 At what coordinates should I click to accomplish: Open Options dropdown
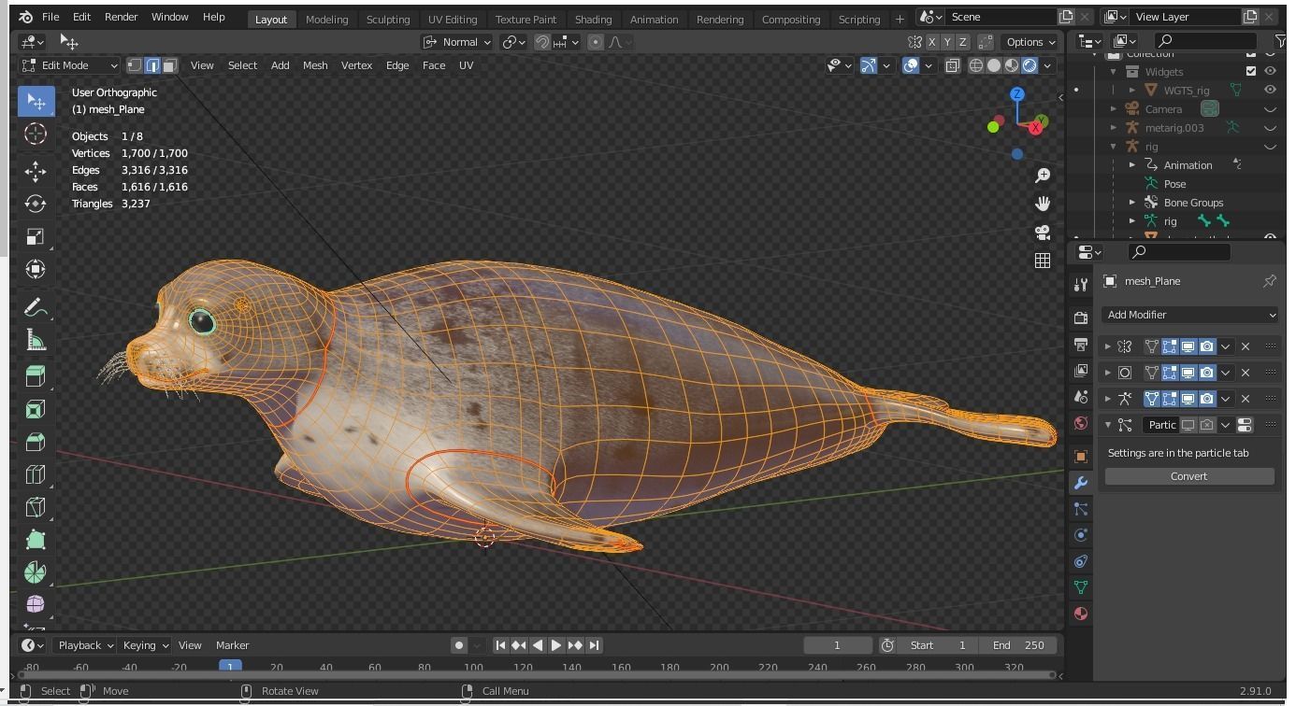click(x=1030, y=42)
